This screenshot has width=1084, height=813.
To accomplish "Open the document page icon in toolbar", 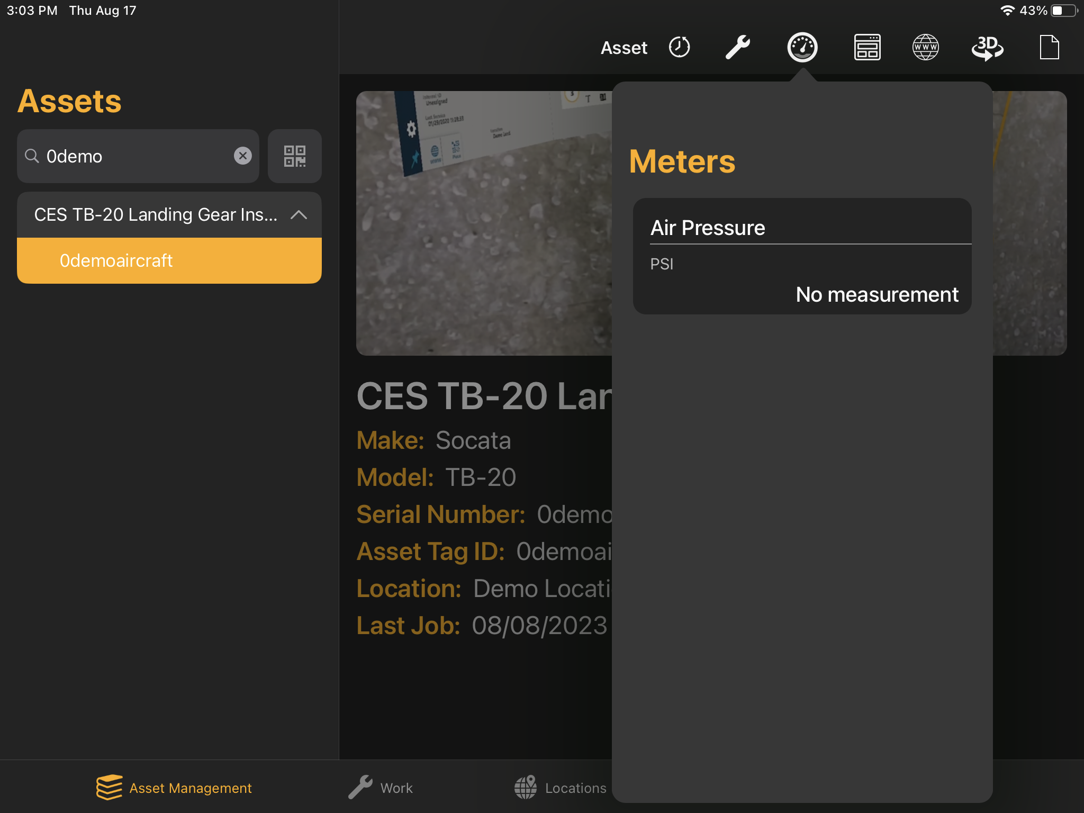I will pyautogui.click(x=1050, y=47).
